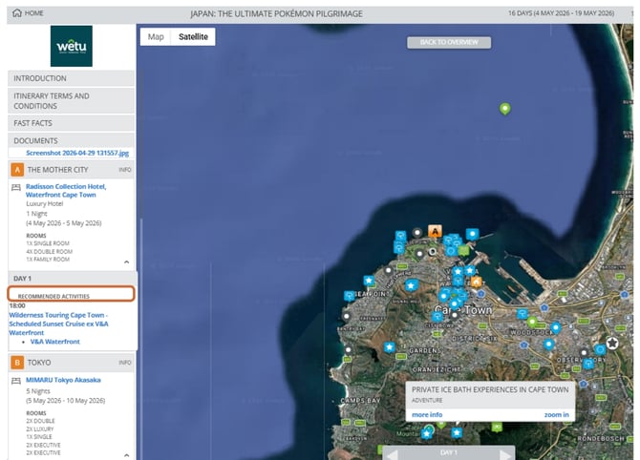
Task: Click the green square marker at the waterfront
Action: pos(463,250)
